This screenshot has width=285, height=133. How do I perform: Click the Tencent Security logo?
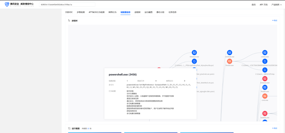pos(19,4)
